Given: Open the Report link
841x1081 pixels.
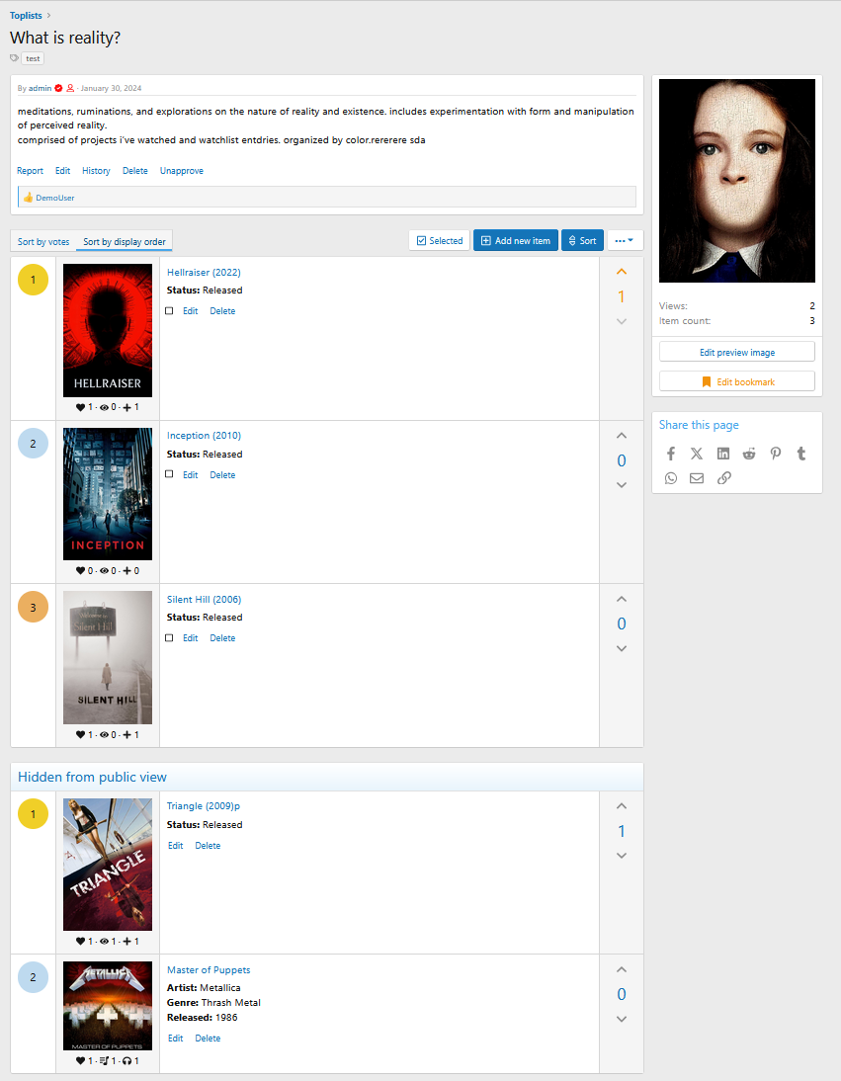Looking at the screenshot, I should point(31,171).
